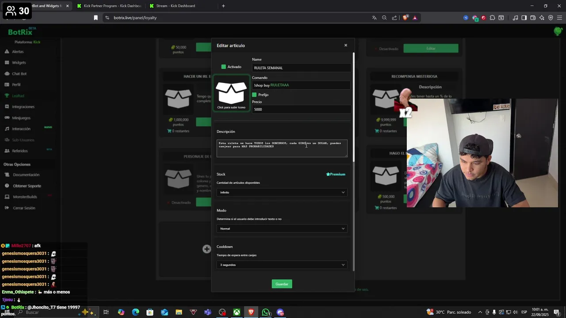Click the green Editar button behind dialog
566x318 pixels.
click(431, 49)
